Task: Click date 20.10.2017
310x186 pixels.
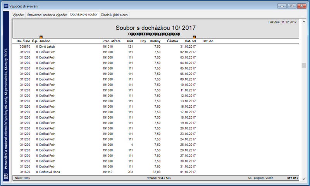Action: tap(188, 128)
